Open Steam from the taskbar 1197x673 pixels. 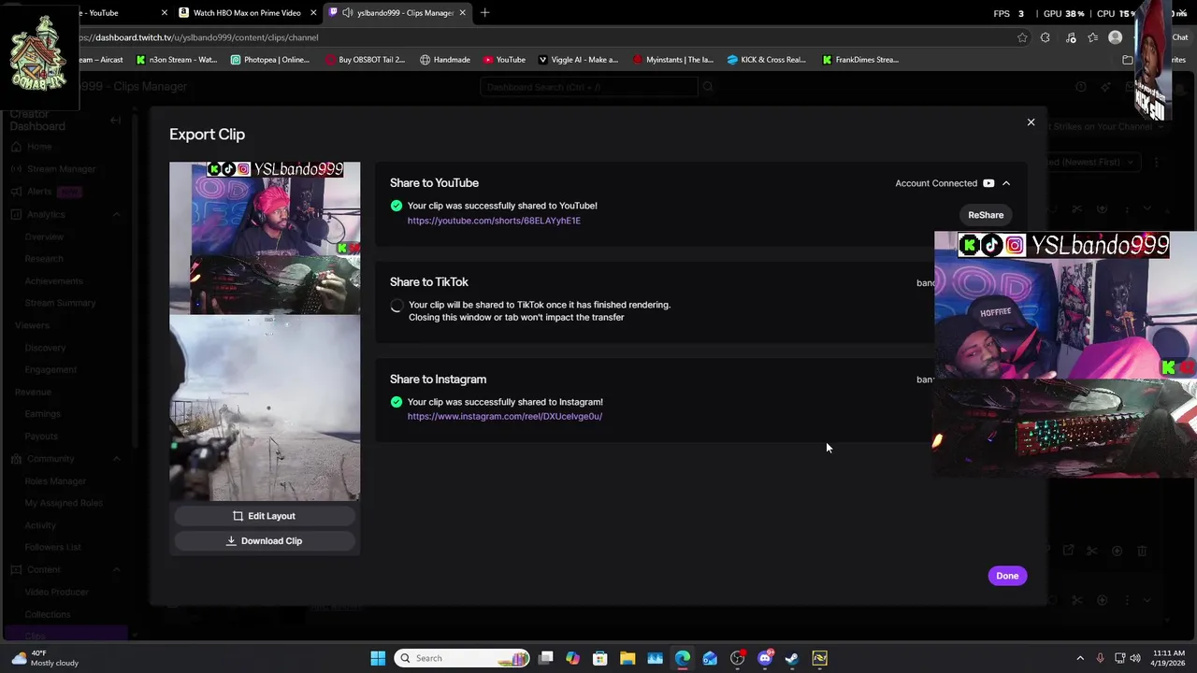click(x=792, y=658)
